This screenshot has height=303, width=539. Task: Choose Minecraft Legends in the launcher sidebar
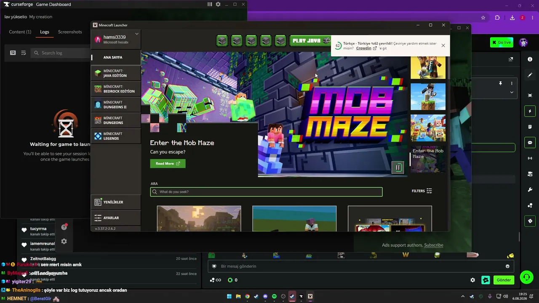click(116, 136)
